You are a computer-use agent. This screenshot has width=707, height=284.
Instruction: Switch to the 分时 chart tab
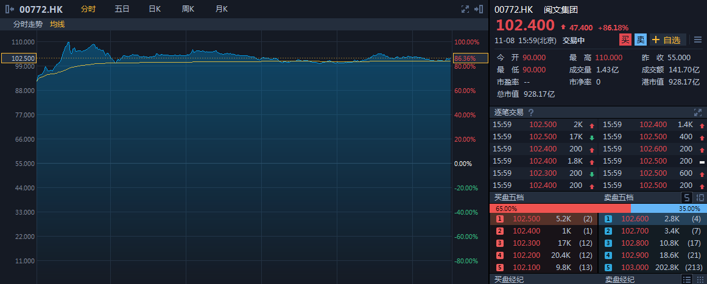(x=88, y=9)
